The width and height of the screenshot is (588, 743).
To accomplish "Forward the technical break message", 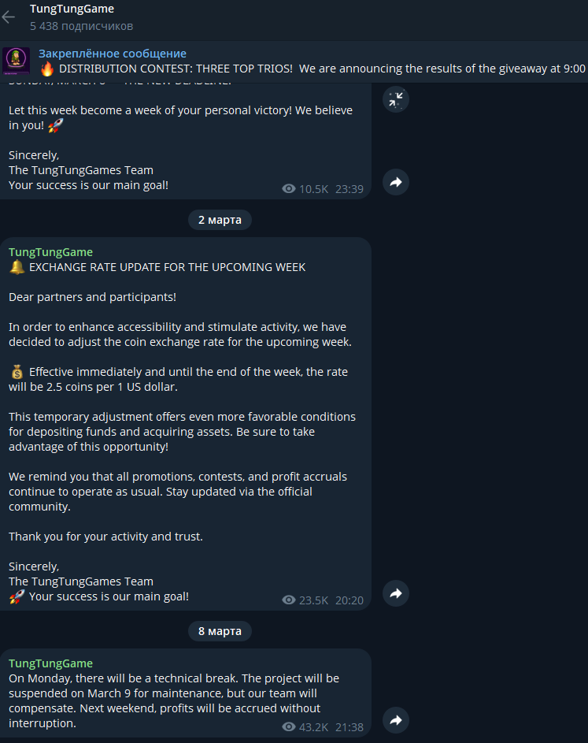I will coord(395,719).
